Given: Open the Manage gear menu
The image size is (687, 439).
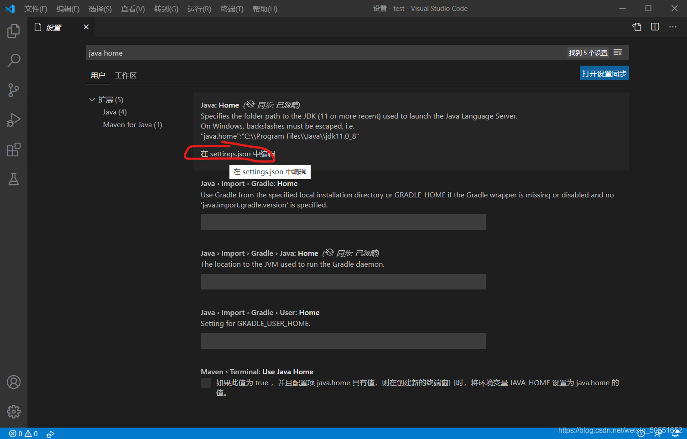Looking at the screenshot, I should coord(14,412).
